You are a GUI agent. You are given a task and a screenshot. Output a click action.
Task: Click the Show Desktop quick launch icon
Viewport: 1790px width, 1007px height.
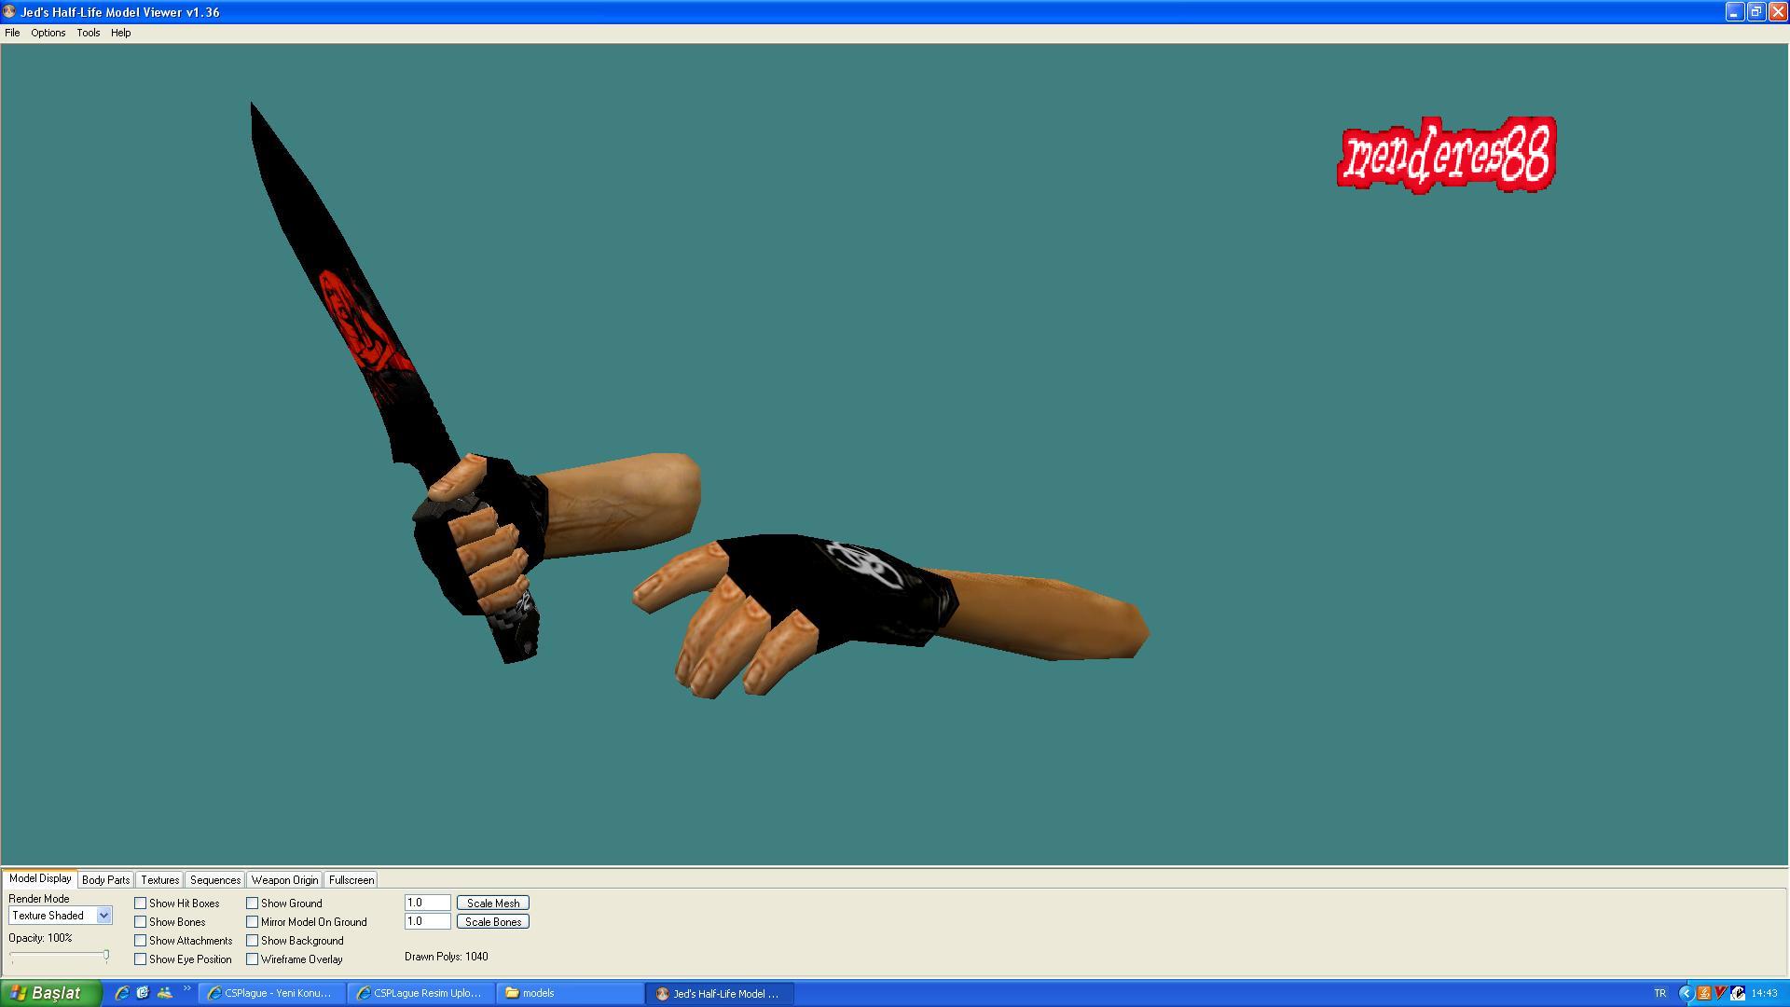(x=143, y=993)
